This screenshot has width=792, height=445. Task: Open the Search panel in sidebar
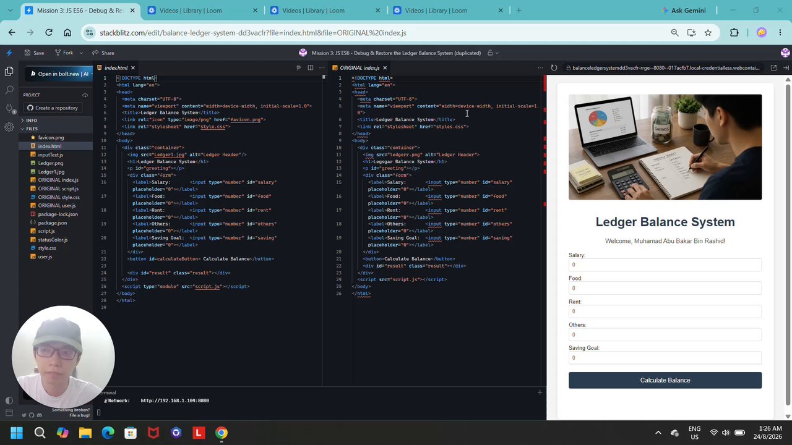[9, 90]
